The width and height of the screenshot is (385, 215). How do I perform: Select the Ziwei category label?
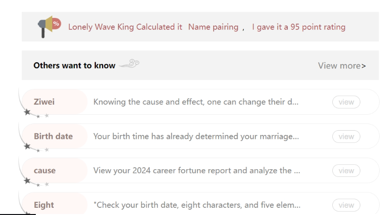point(44,102)
